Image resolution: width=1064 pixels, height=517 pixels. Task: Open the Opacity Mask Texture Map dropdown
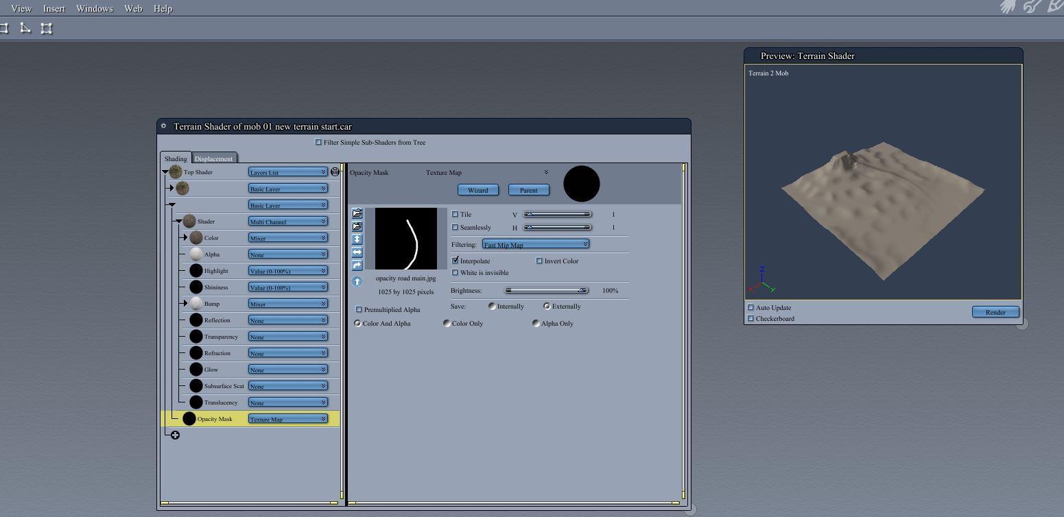[x=287, y=419]
